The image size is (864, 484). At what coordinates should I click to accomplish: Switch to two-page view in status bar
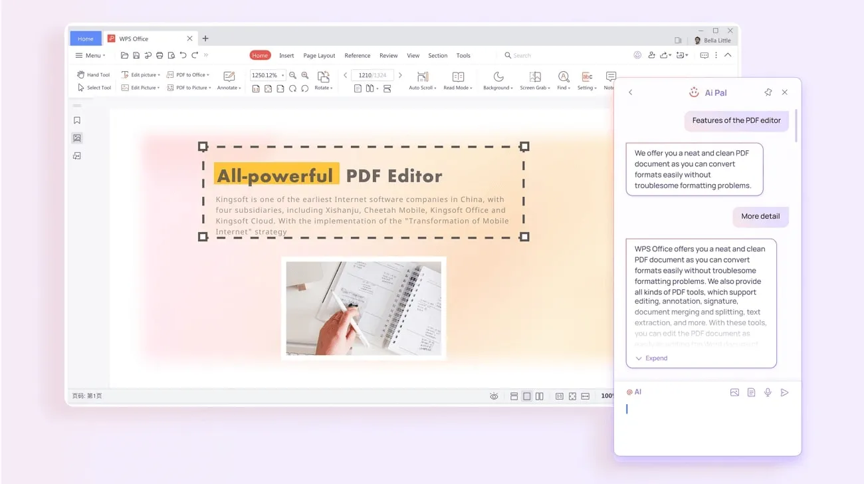click(539, 396)
